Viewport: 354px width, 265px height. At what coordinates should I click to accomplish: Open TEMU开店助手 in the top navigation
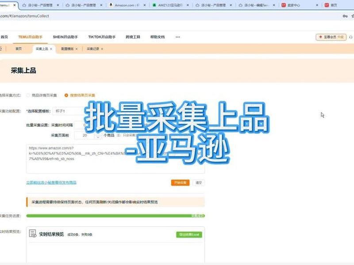(x=30, y=37)
